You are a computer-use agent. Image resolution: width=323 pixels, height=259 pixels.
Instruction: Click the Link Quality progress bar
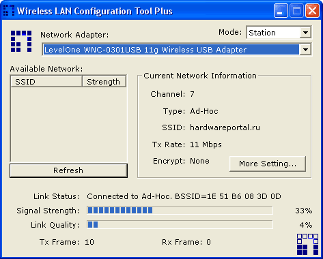pos(180,225)
